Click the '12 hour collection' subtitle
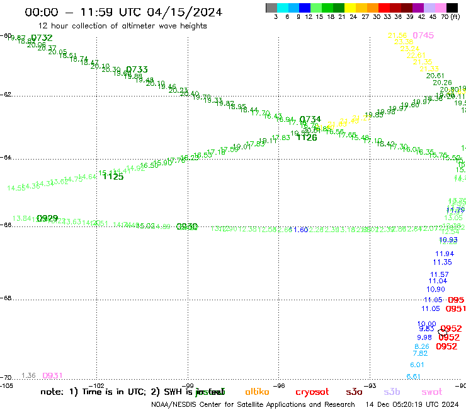Image resolution: width=466 pixels, height=410 pixels. tap(122, 26)
